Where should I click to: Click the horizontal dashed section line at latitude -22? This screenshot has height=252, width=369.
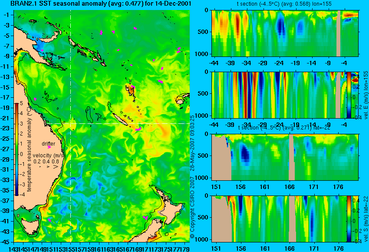118,123
